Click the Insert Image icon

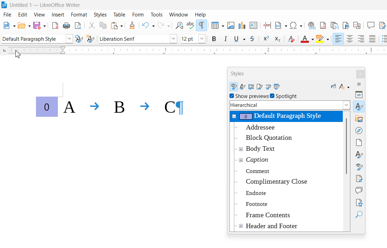[x=231, y=25]
